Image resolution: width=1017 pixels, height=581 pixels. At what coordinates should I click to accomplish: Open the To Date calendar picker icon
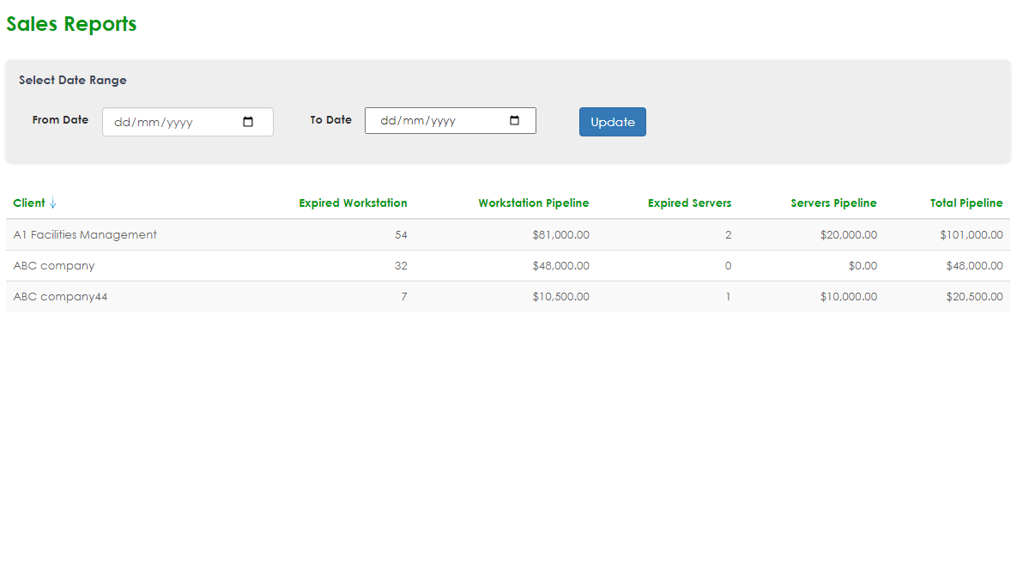[x=515, y=121]
